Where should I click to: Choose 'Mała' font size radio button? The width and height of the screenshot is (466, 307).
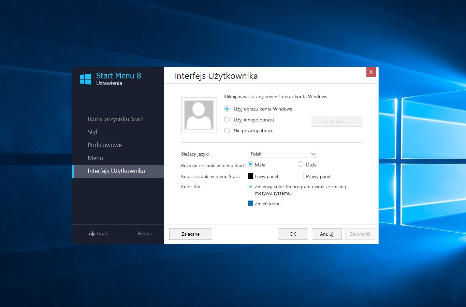tap(250, 164)
